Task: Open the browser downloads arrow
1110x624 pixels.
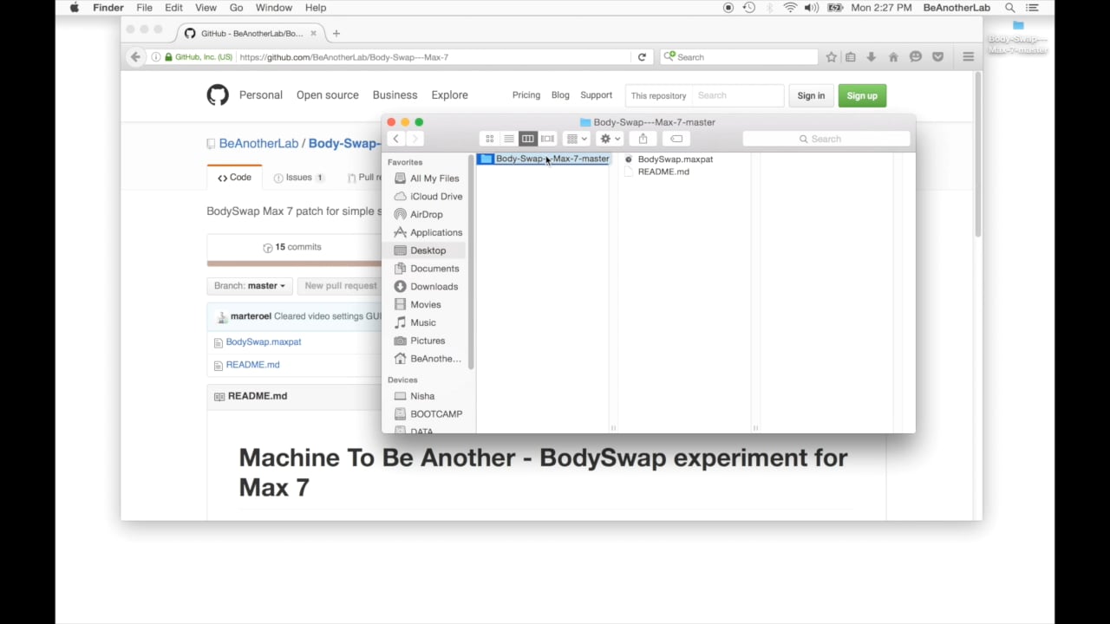Action: pyautogui.click(x=872, y=57)
